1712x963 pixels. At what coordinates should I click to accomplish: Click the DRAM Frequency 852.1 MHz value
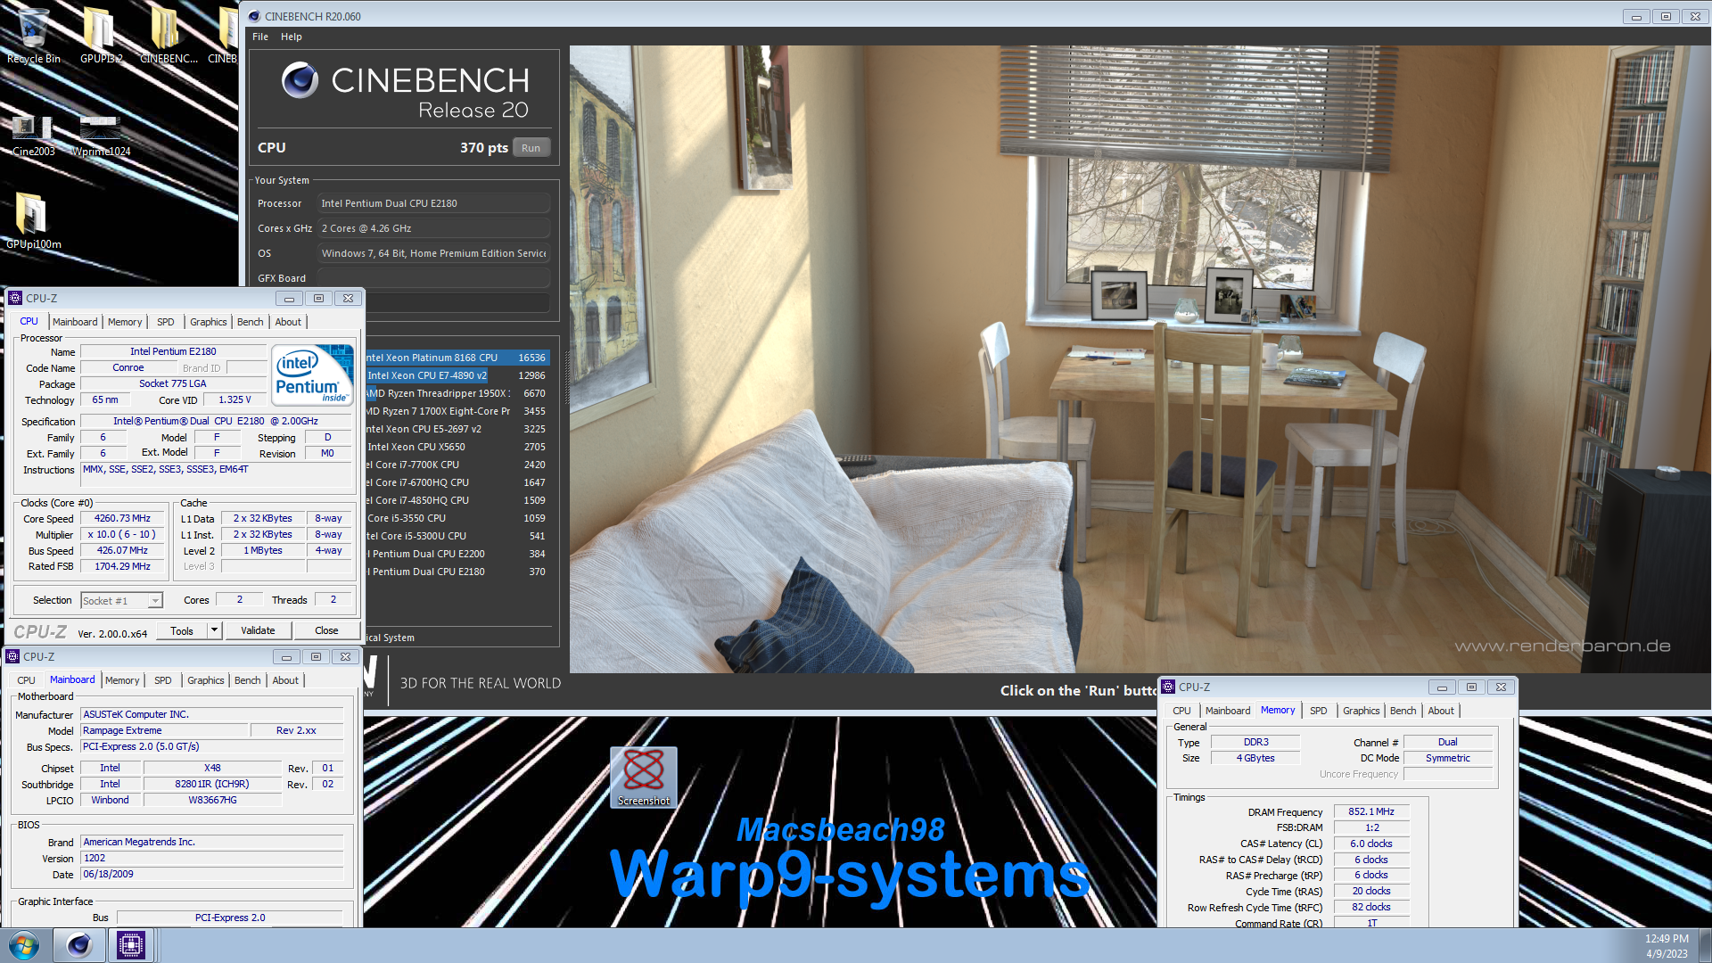point(1371,811)
